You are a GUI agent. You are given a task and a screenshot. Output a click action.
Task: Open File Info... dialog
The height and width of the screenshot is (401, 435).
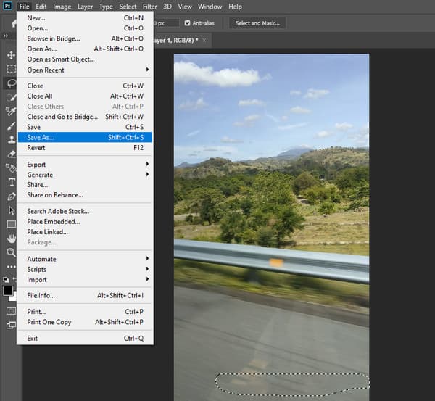pyautogui.click(x=85, y=295)
